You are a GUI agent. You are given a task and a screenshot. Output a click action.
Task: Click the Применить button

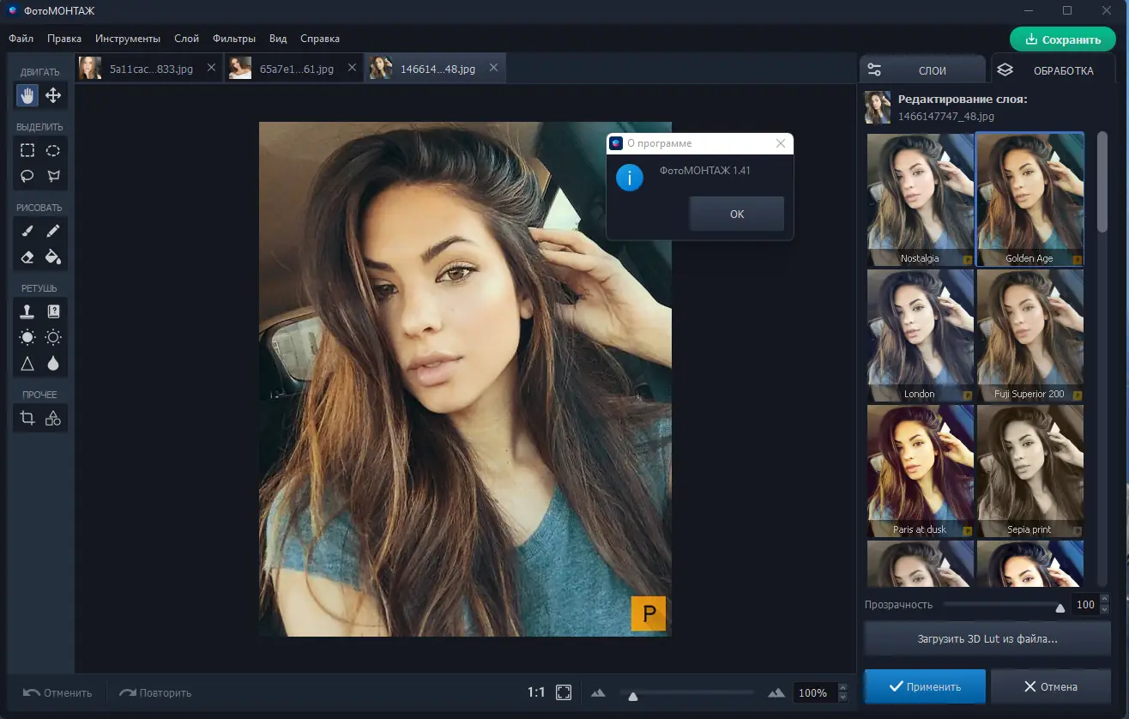(925, 686)
